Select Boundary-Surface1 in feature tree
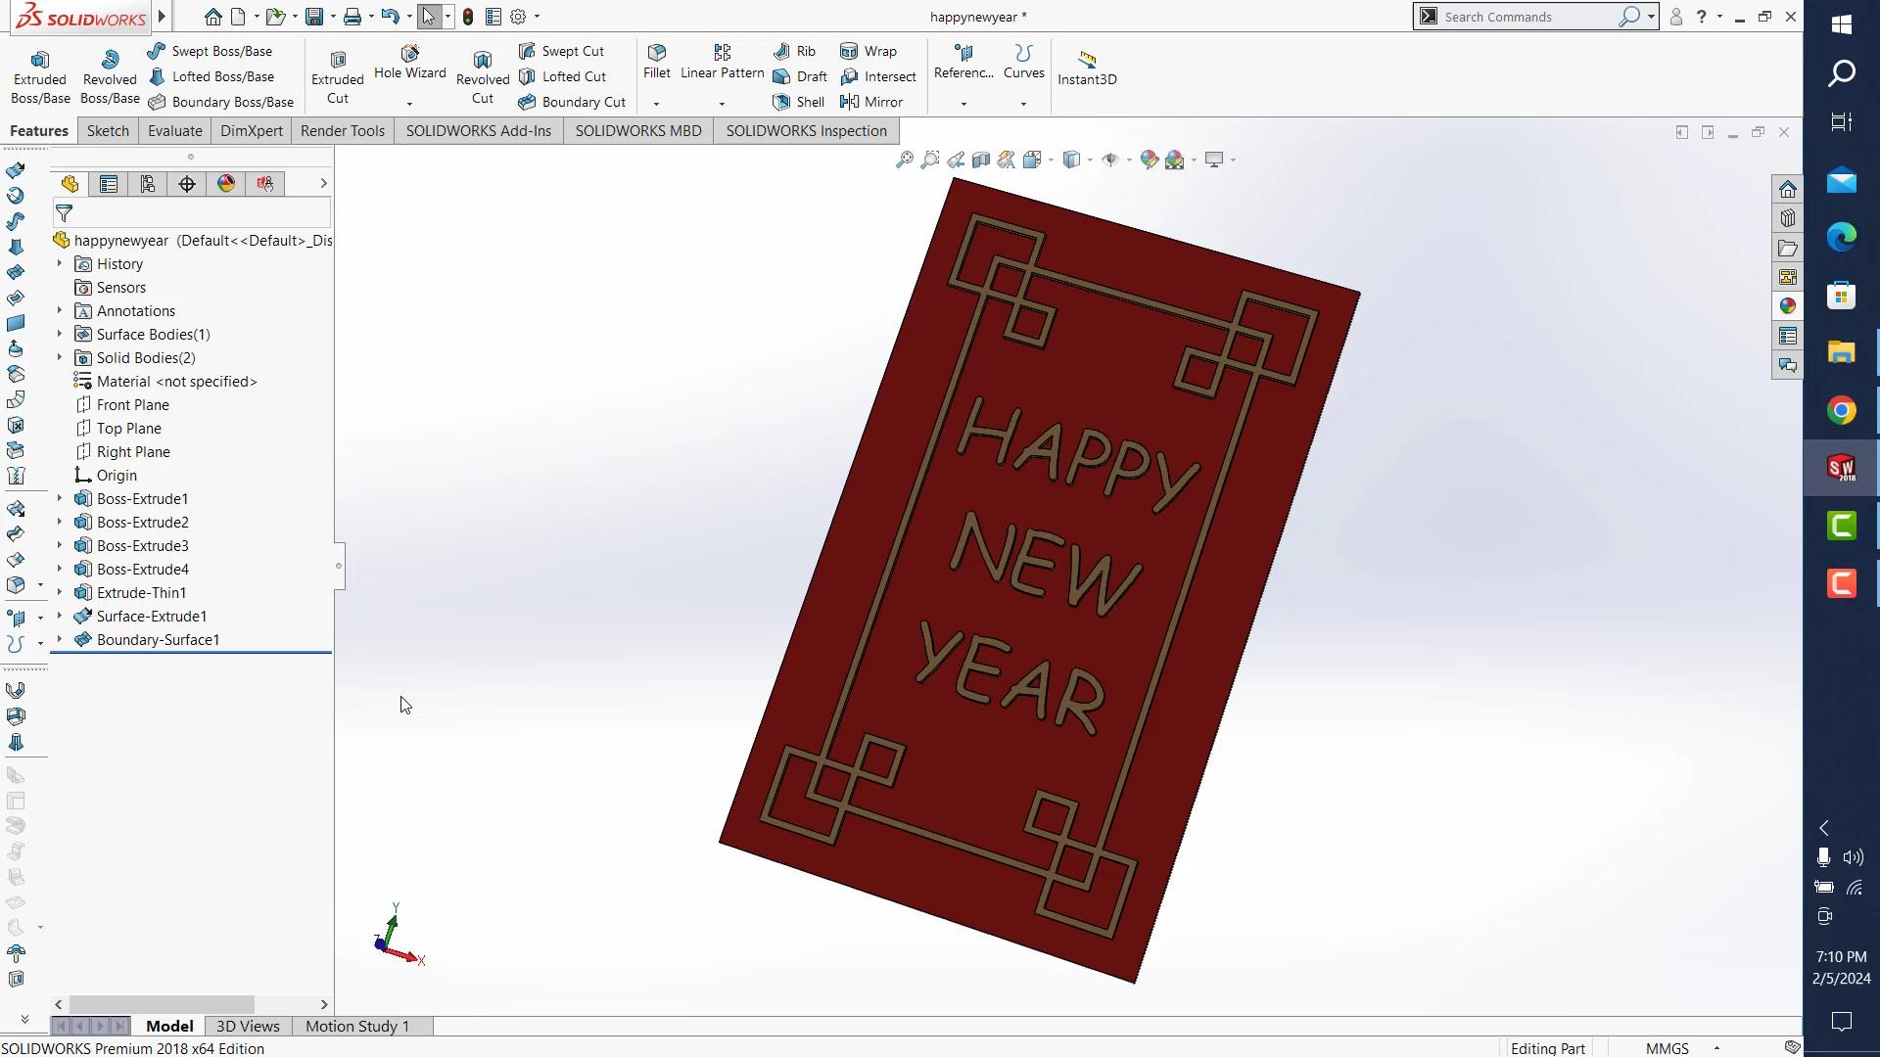This screenshot has width=1880, height=1057. 158,640
